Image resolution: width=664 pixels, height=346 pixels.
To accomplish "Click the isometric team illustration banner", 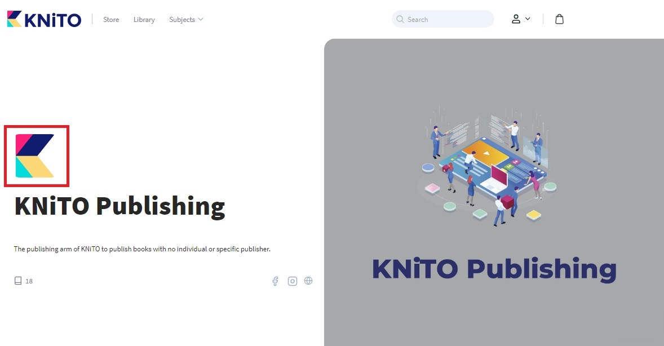I will click(x=489, y=163).
